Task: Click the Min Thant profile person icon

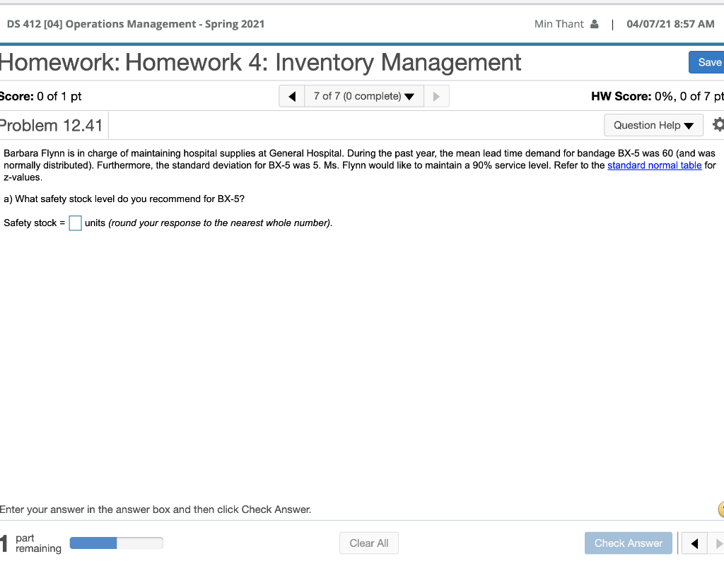Action: (596, 23)
